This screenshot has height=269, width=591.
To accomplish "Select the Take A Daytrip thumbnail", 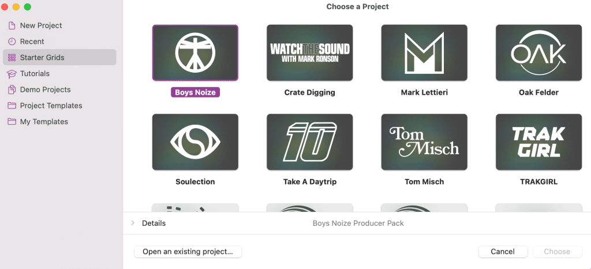I will click(310, 142).
